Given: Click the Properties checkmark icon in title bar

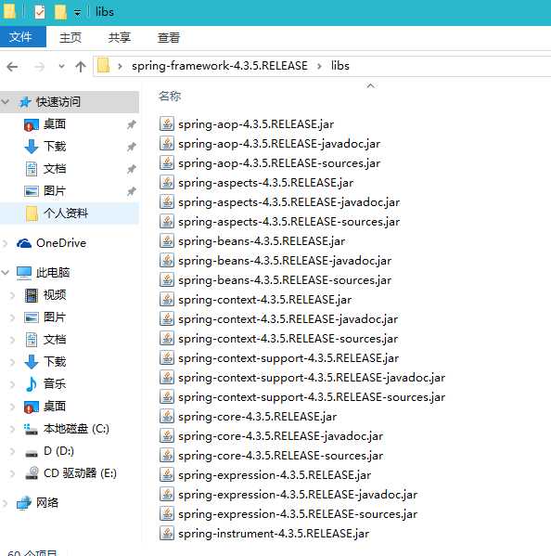Looking at the screenshot, I should click(40, 12).
